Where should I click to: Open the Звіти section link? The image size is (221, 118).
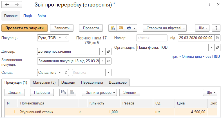pyautogui.click(x=42, y=16)
